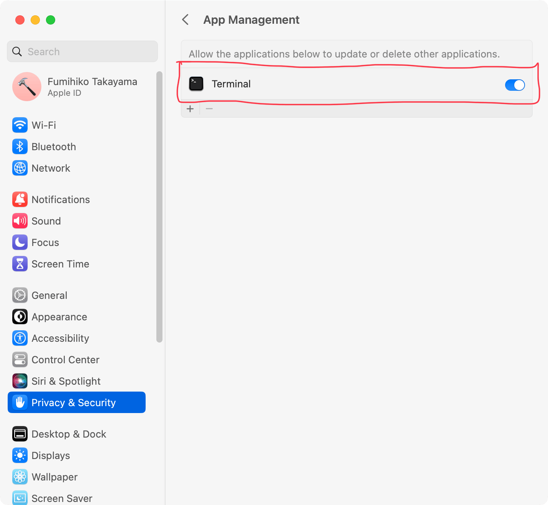Select the Screen Saver label
The image size is (548, 505).
(x=62, y=498)
